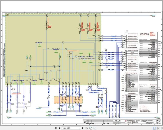Open the page number dropdown arrow
The width and height of the screenshot is (163, 130).
pyautogui.click(x=80, y=128)
